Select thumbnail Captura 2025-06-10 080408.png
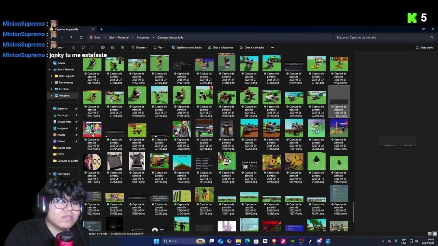 coord(294,168)
